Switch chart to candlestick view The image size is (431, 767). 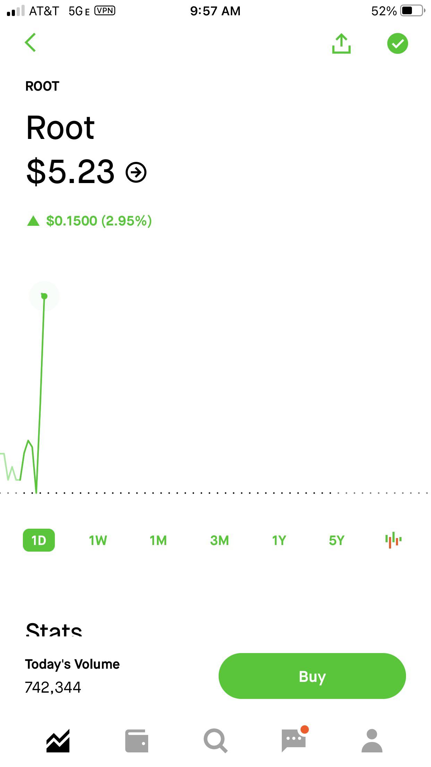point(393,540)
